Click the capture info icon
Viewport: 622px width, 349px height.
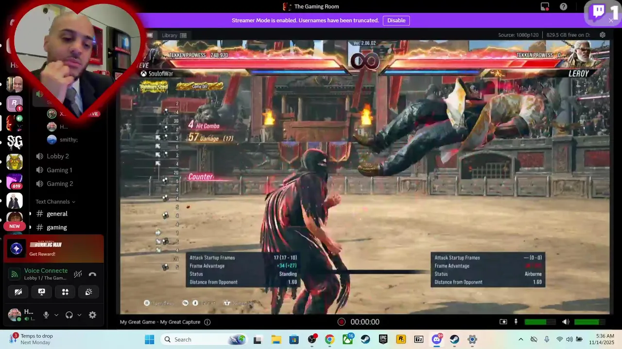point(207,322)
